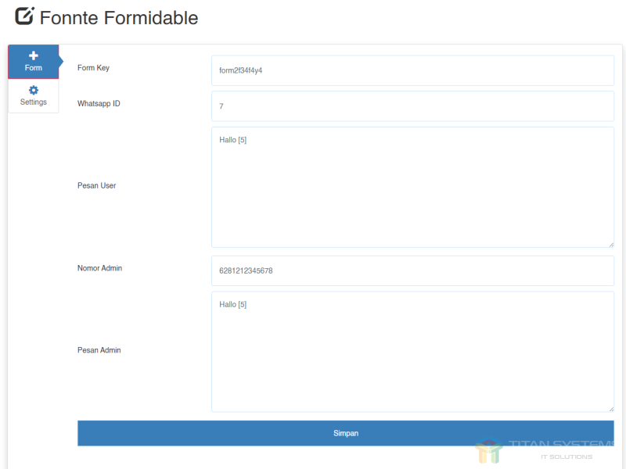Click the Whatsapp ID label text
Viewport: 626px width, 469px height.
(99, 104)
